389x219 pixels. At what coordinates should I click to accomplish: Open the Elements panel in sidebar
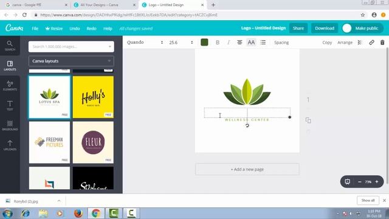[10, 86]
